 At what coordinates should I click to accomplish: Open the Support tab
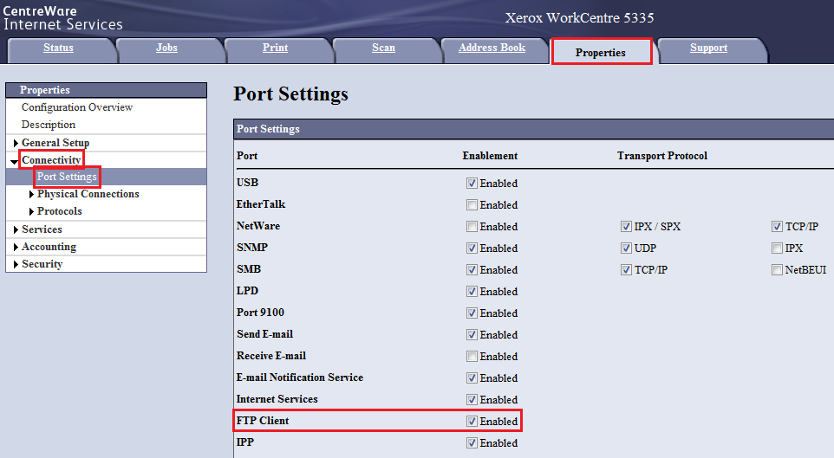708,48
